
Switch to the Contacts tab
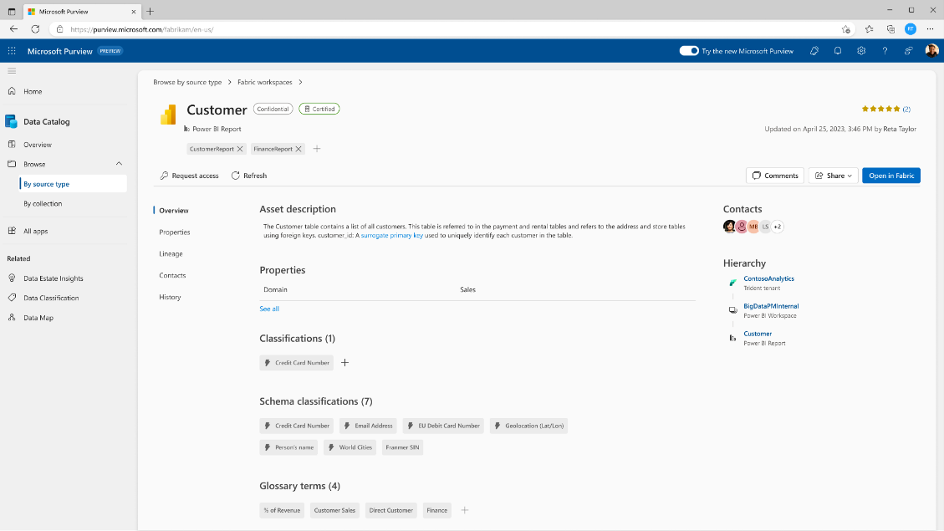(172, 276)
